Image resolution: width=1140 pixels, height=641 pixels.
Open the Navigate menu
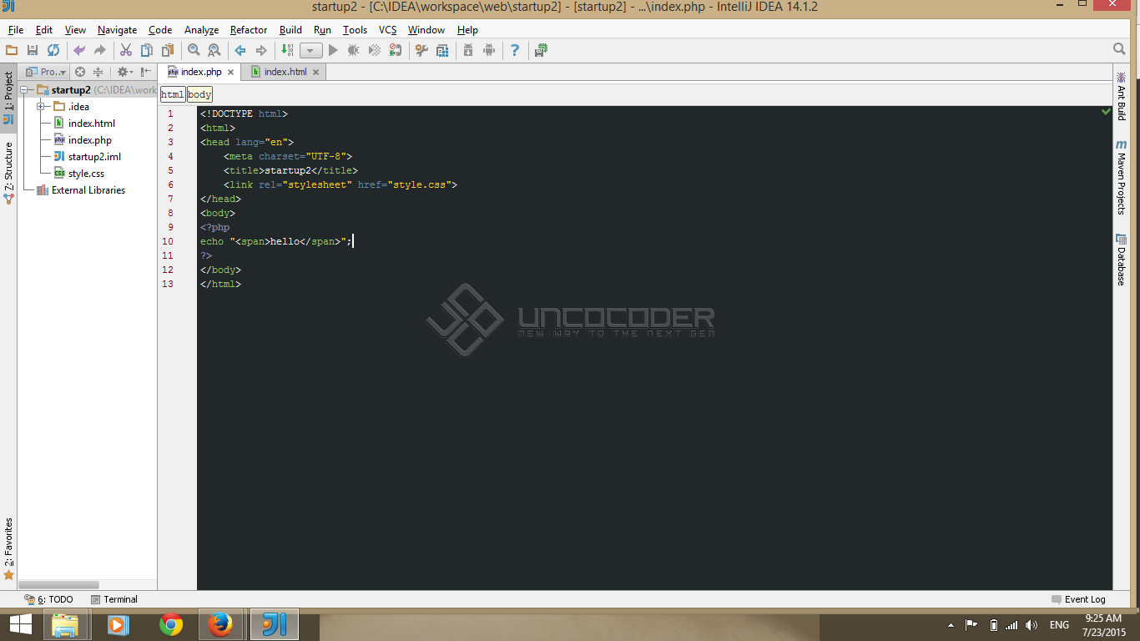pyautogui.click(x=117, y=30)
